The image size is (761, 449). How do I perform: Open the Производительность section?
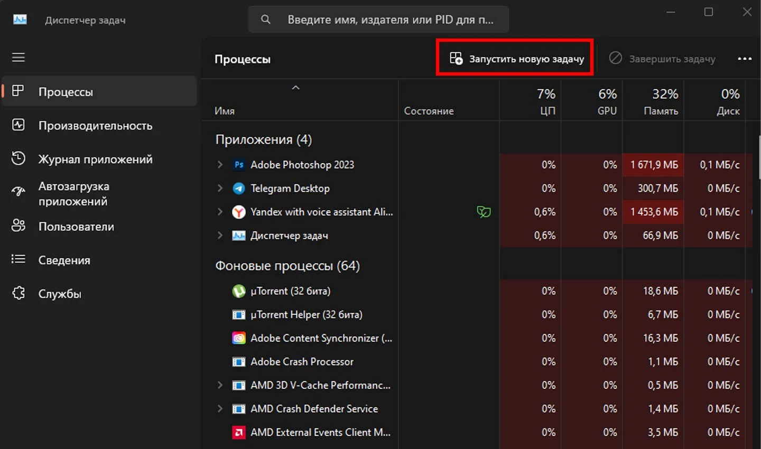point(99,126)
